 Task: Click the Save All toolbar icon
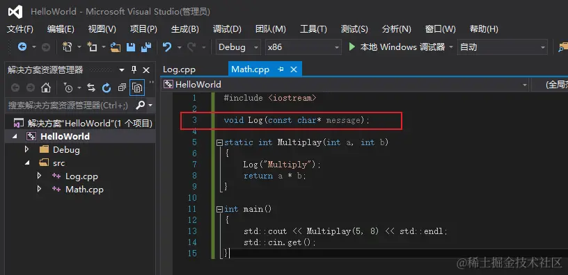pos(146,47)
